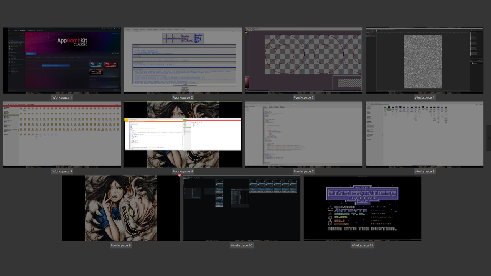Select the text editor window in Workspace 6
This screenshot has width=491, height=276.
(153, 134)
